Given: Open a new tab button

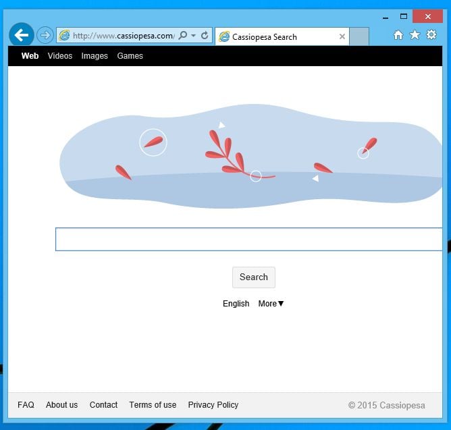Looking at the screenshot, I should [x=359, y=36].
